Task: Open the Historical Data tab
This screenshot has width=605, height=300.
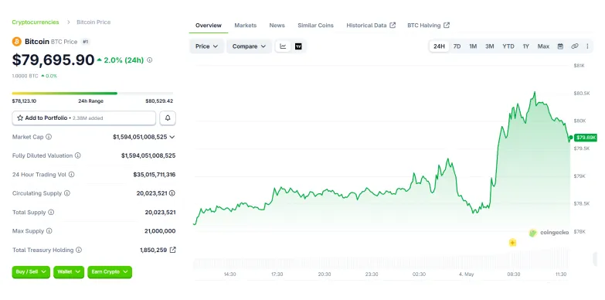Action: click(x=371, y=26)
